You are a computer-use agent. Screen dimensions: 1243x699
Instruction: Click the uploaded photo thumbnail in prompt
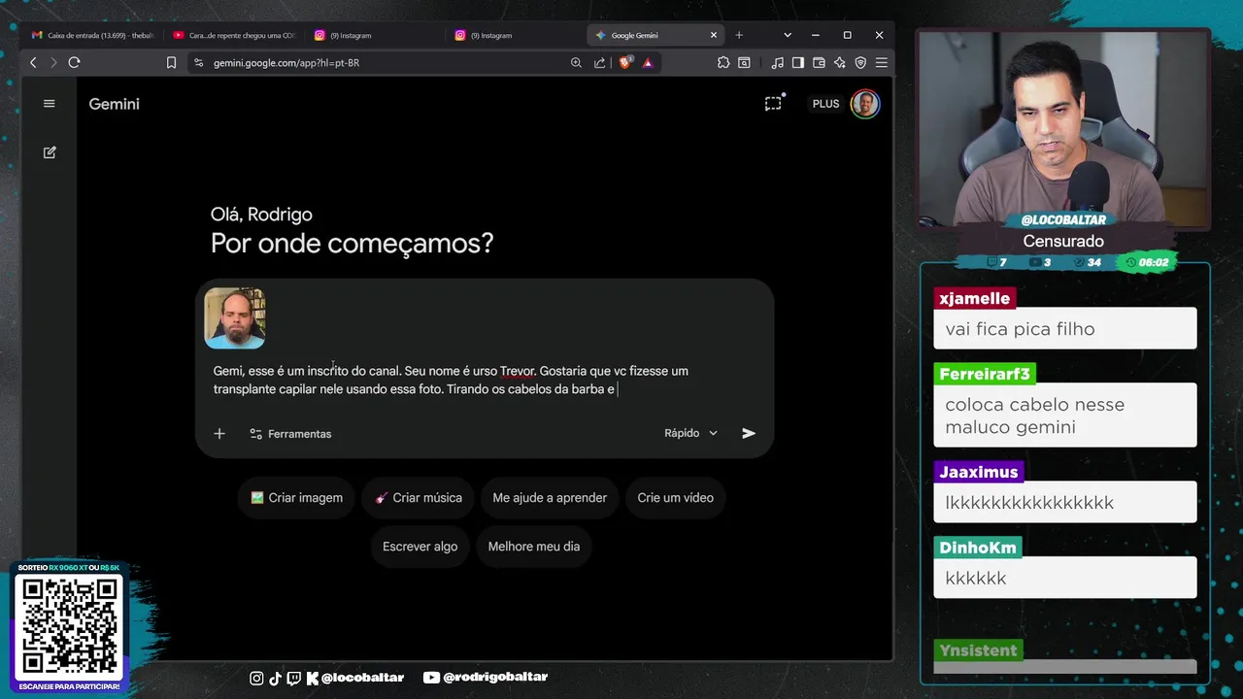click(x=235, y=317)
